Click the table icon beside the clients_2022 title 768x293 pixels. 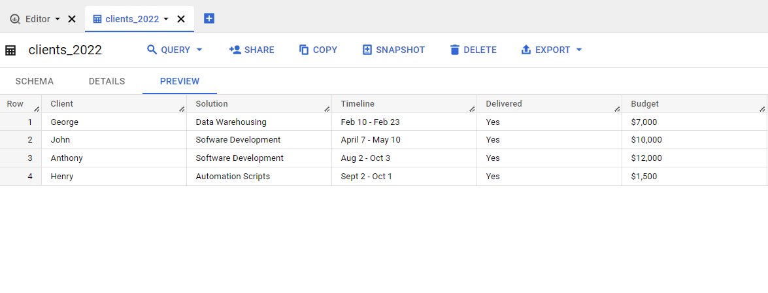tap(10, 50)
